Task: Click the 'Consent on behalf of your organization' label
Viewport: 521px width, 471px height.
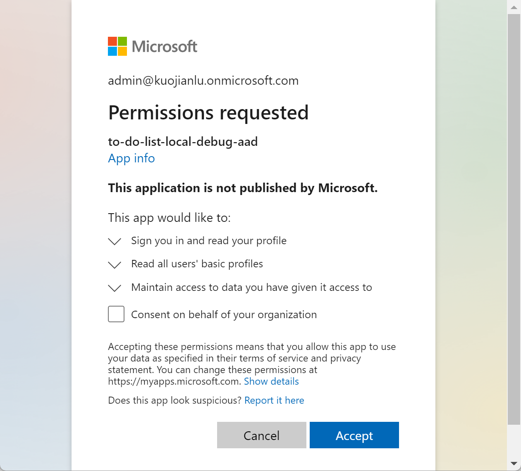Action: (224, 315)
